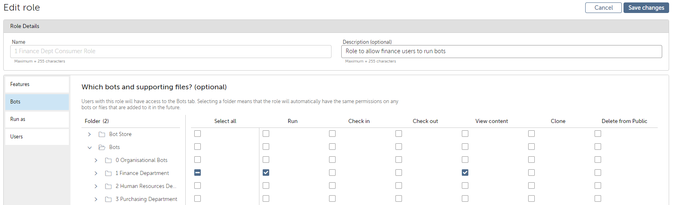Click the Select all indeterminate box for Finance Department
674x205 pixels.
(198, 173)
